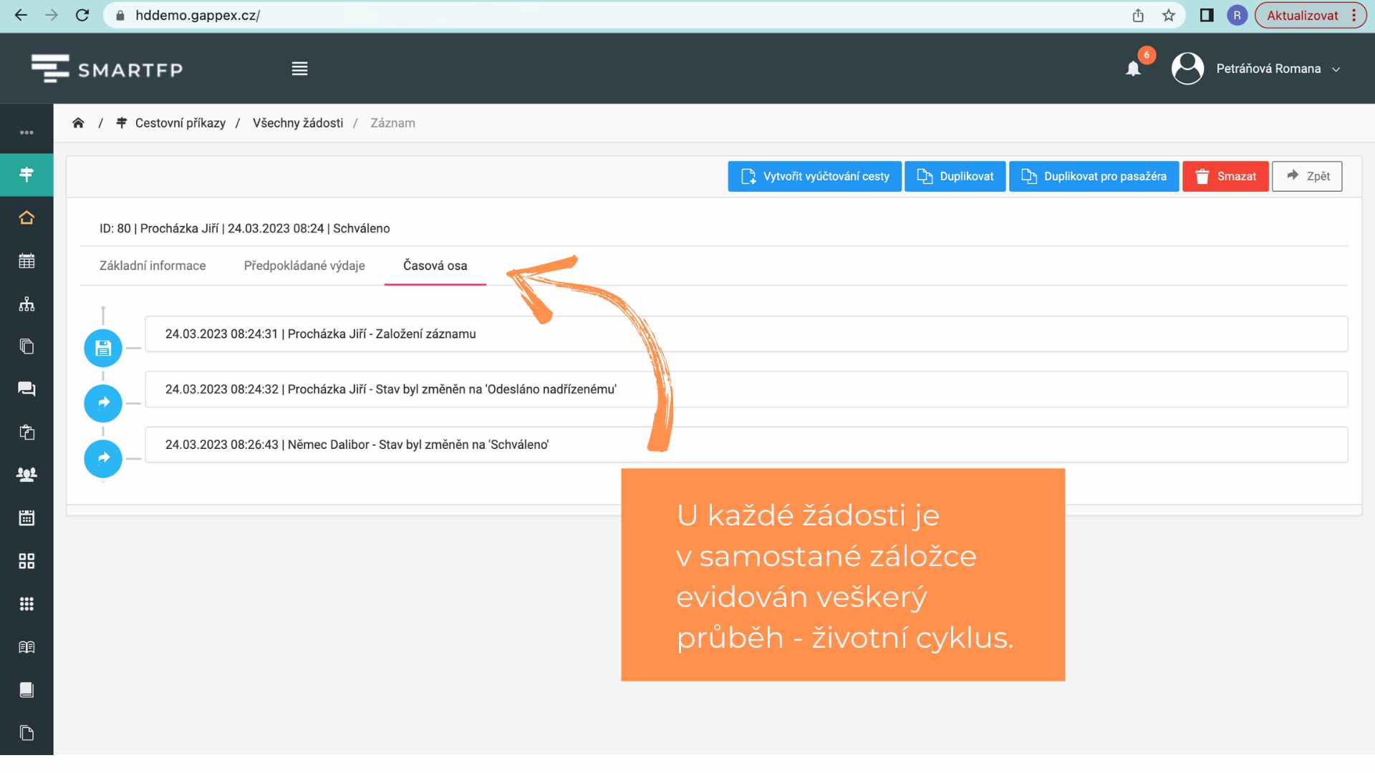Expand sidebar three-dots more menu
1375x773 pixels.
tap(26, 132)
